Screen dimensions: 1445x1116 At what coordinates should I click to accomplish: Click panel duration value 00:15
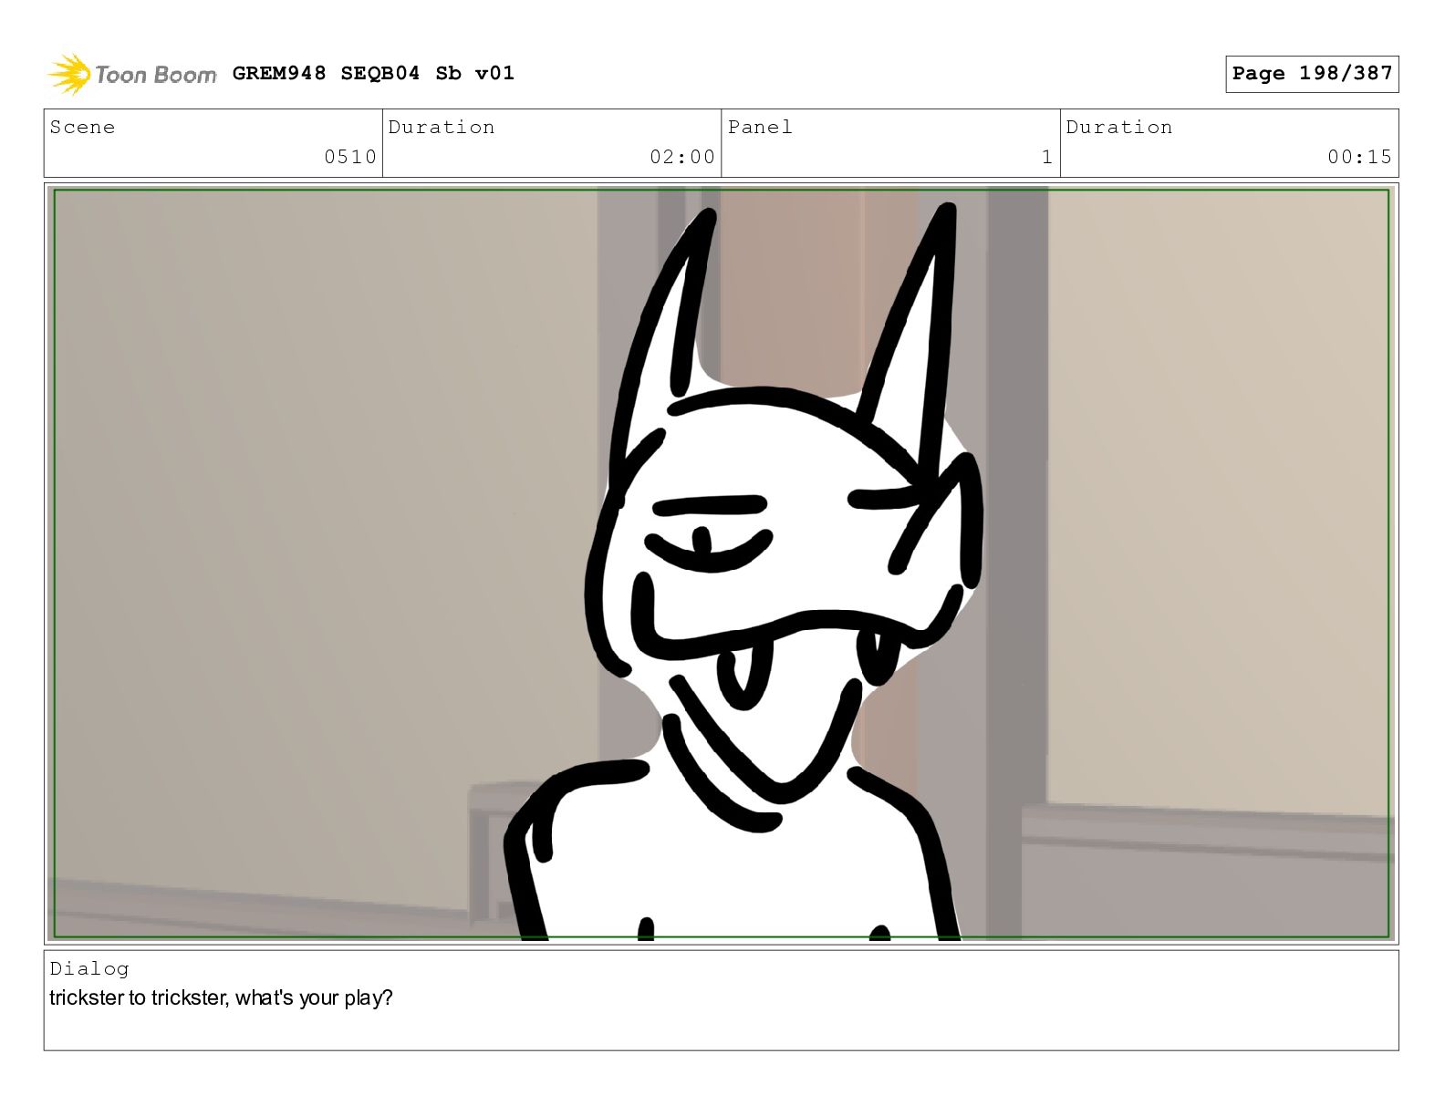click(x=1360, y=157)
